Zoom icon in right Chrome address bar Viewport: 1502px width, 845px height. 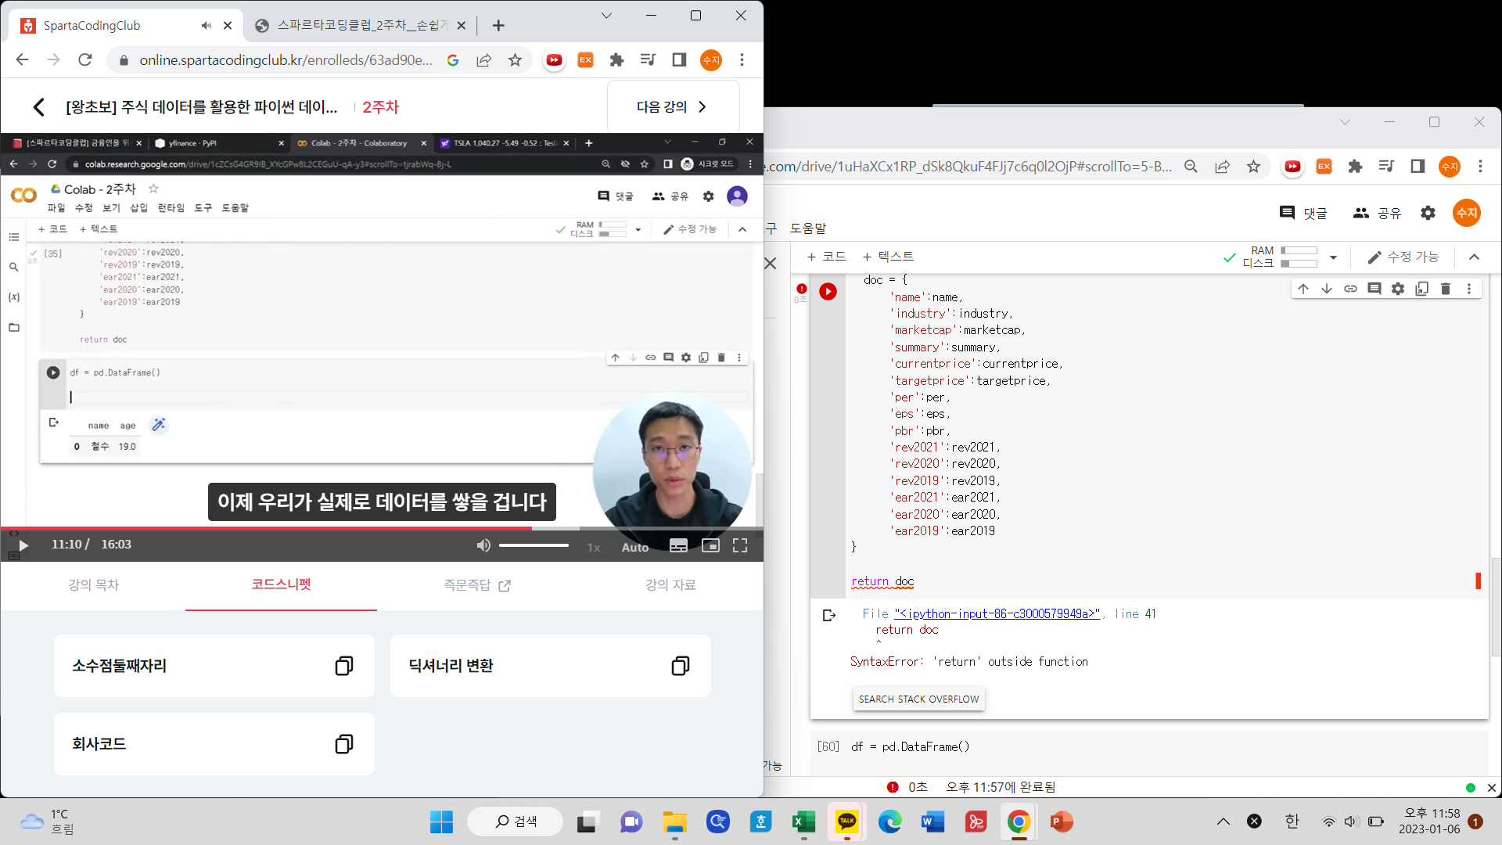1191,167
